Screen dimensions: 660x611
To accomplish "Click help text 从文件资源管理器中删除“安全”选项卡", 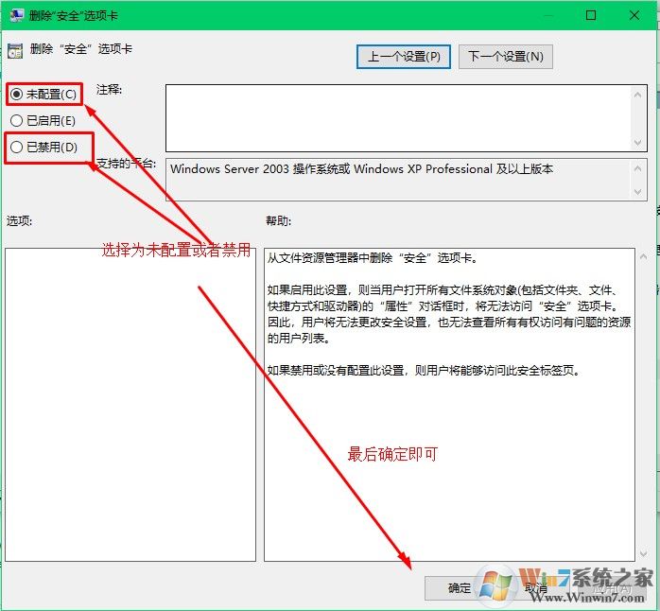I will [x=373, y=257].
